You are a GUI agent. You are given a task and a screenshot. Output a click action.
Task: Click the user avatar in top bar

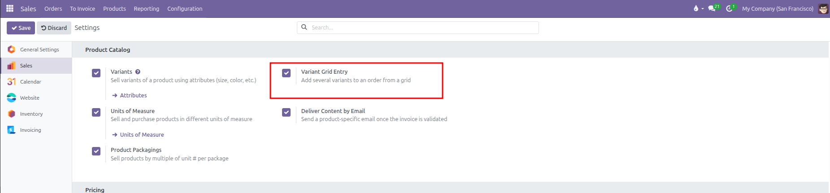[823, 8]
